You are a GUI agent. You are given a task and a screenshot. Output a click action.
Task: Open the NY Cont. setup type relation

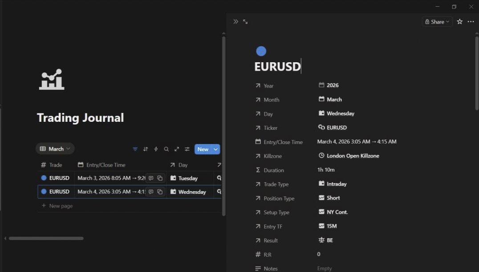point(333,212)
